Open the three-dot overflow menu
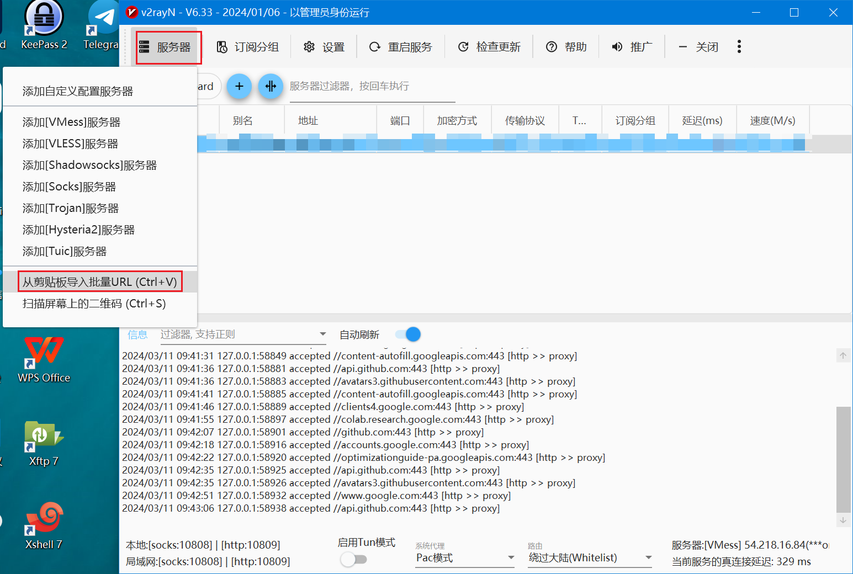This screenshot has height=574, width=853. click(739, 47)
